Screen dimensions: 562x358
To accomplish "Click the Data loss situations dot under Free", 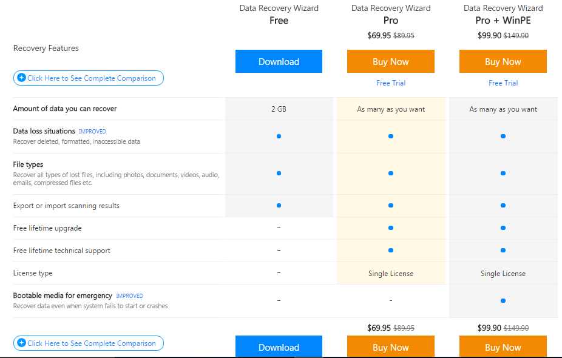I will click(279, 136).
